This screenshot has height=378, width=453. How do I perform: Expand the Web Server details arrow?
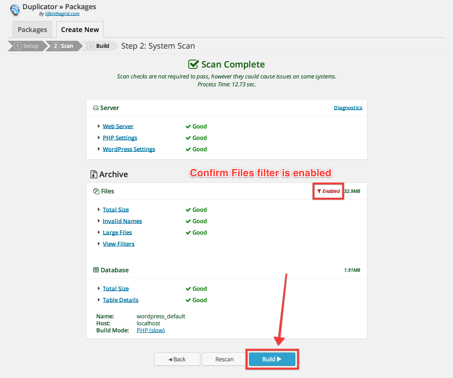click(x=99, y=126)
